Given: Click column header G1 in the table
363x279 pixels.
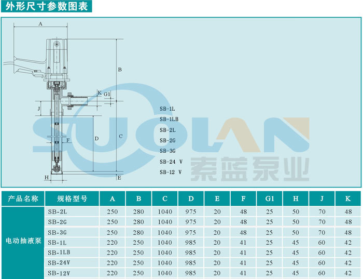Looking at the screenshot, I should 269,198.
